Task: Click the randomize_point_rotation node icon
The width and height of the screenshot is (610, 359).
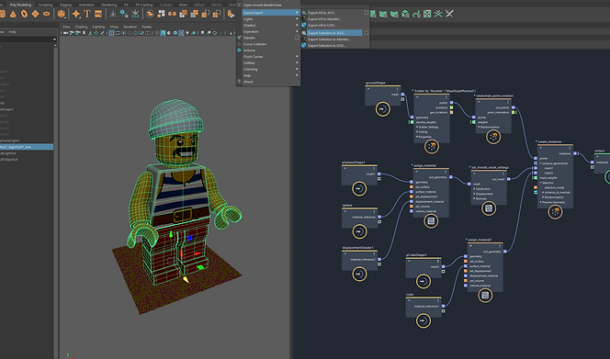Action: (493, 137)
